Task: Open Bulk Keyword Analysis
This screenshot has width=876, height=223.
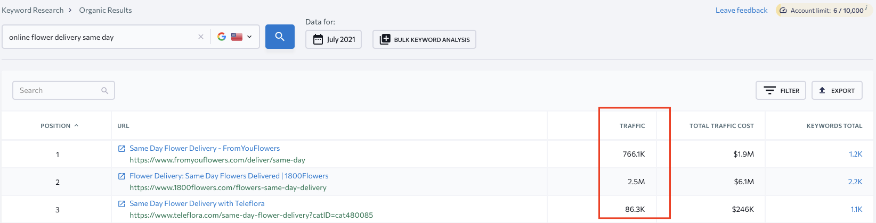Action: [424, 39]
